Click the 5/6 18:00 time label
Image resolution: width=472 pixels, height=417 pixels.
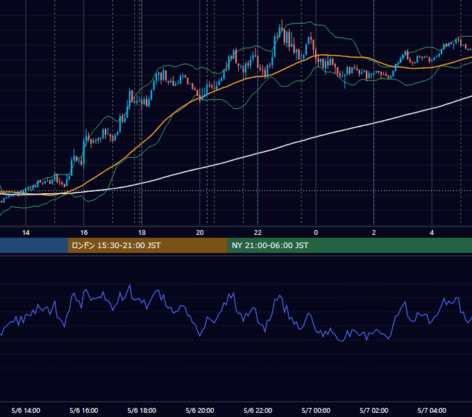tap(142, 410)
